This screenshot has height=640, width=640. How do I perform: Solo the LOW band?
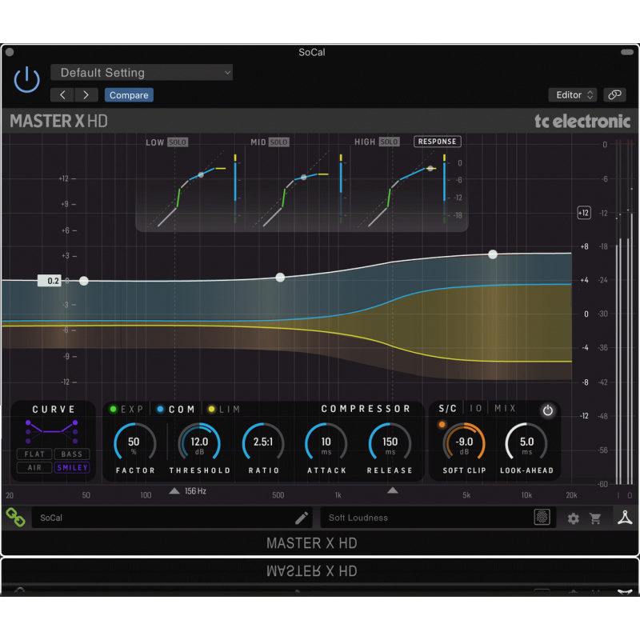(178, 142)
